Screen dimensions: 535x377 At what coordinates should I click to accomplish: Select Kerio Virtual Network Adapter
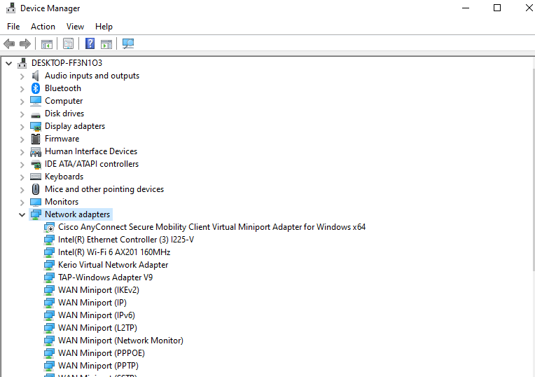113,265
